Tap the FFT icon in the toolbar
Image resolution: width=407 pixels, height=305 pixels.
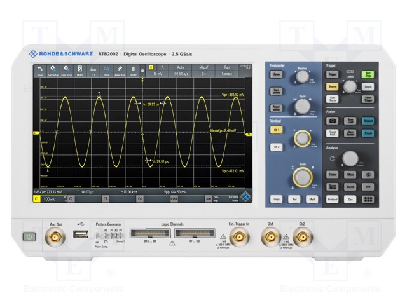pos(93,69)
